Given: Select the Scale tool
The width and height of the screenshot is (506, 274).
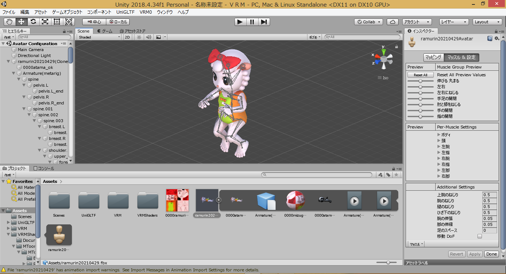Looking at the screenshot, I should [45, 22].
